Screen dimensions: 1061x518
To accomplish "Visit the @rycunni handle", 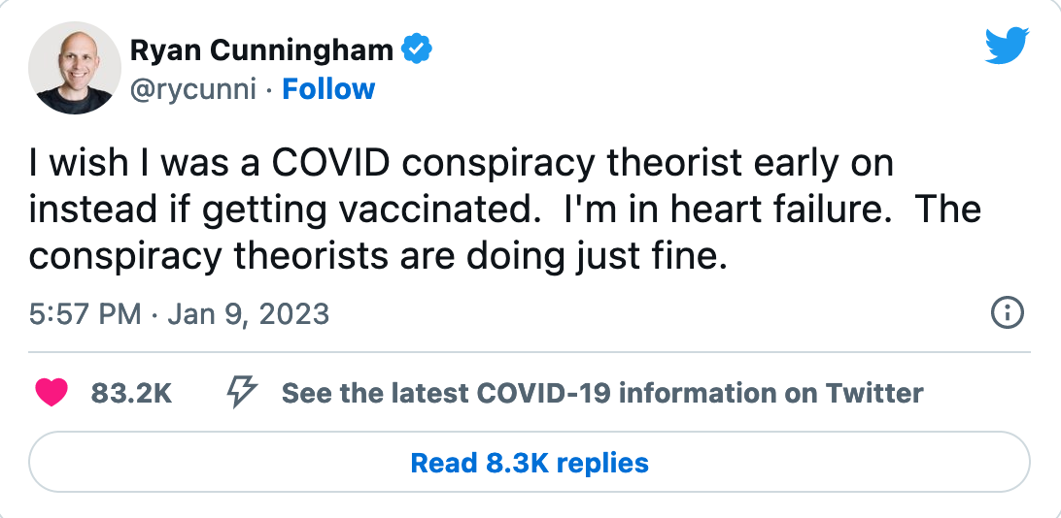I will 192,89.
